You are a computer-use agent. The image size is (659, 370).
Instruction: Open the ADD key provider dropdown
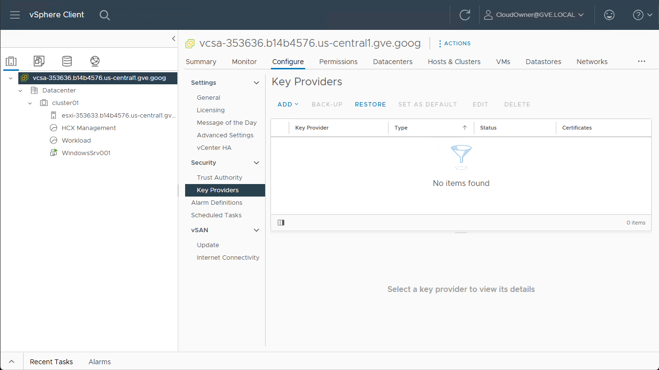(x=288, y=105)
